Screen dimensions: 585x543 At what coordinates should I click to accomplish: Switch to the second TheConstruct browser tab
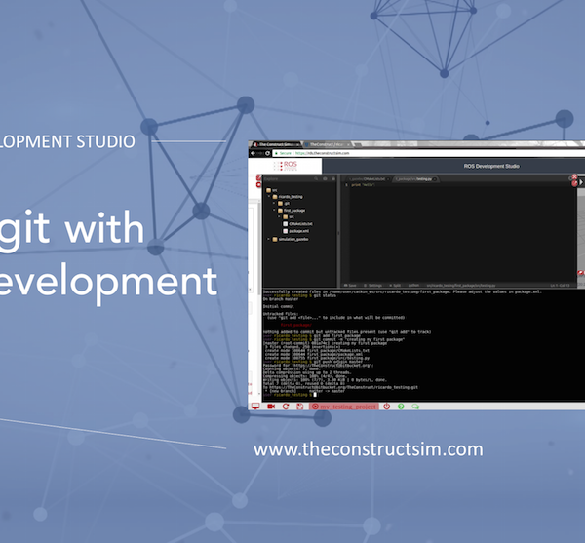(x=327, y=144)
